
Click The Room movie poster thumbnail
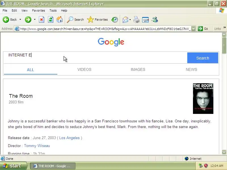203,99
